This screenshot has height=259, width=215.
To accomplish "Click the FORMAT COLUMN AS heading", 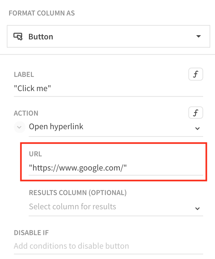I will coord(42,14).
